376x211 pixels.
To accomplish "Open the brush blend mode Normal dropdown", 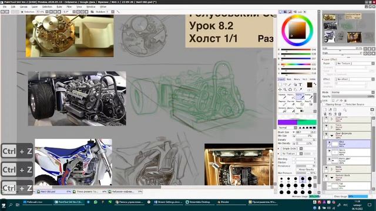I will (x=287, y=128).
